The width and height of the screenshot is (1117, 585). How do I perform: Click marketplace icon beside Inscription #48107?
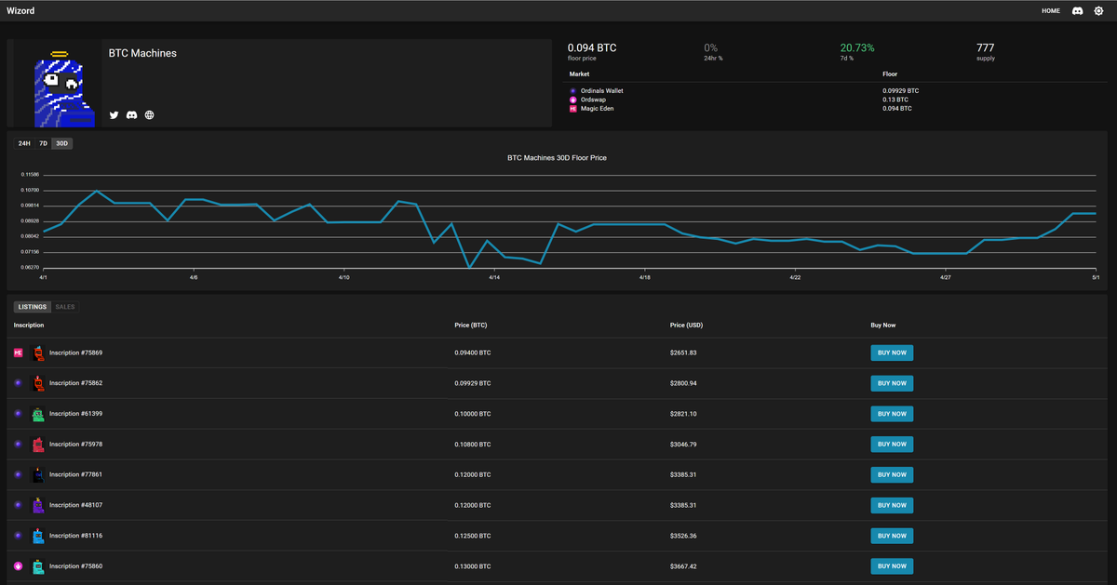click(18, 505)
